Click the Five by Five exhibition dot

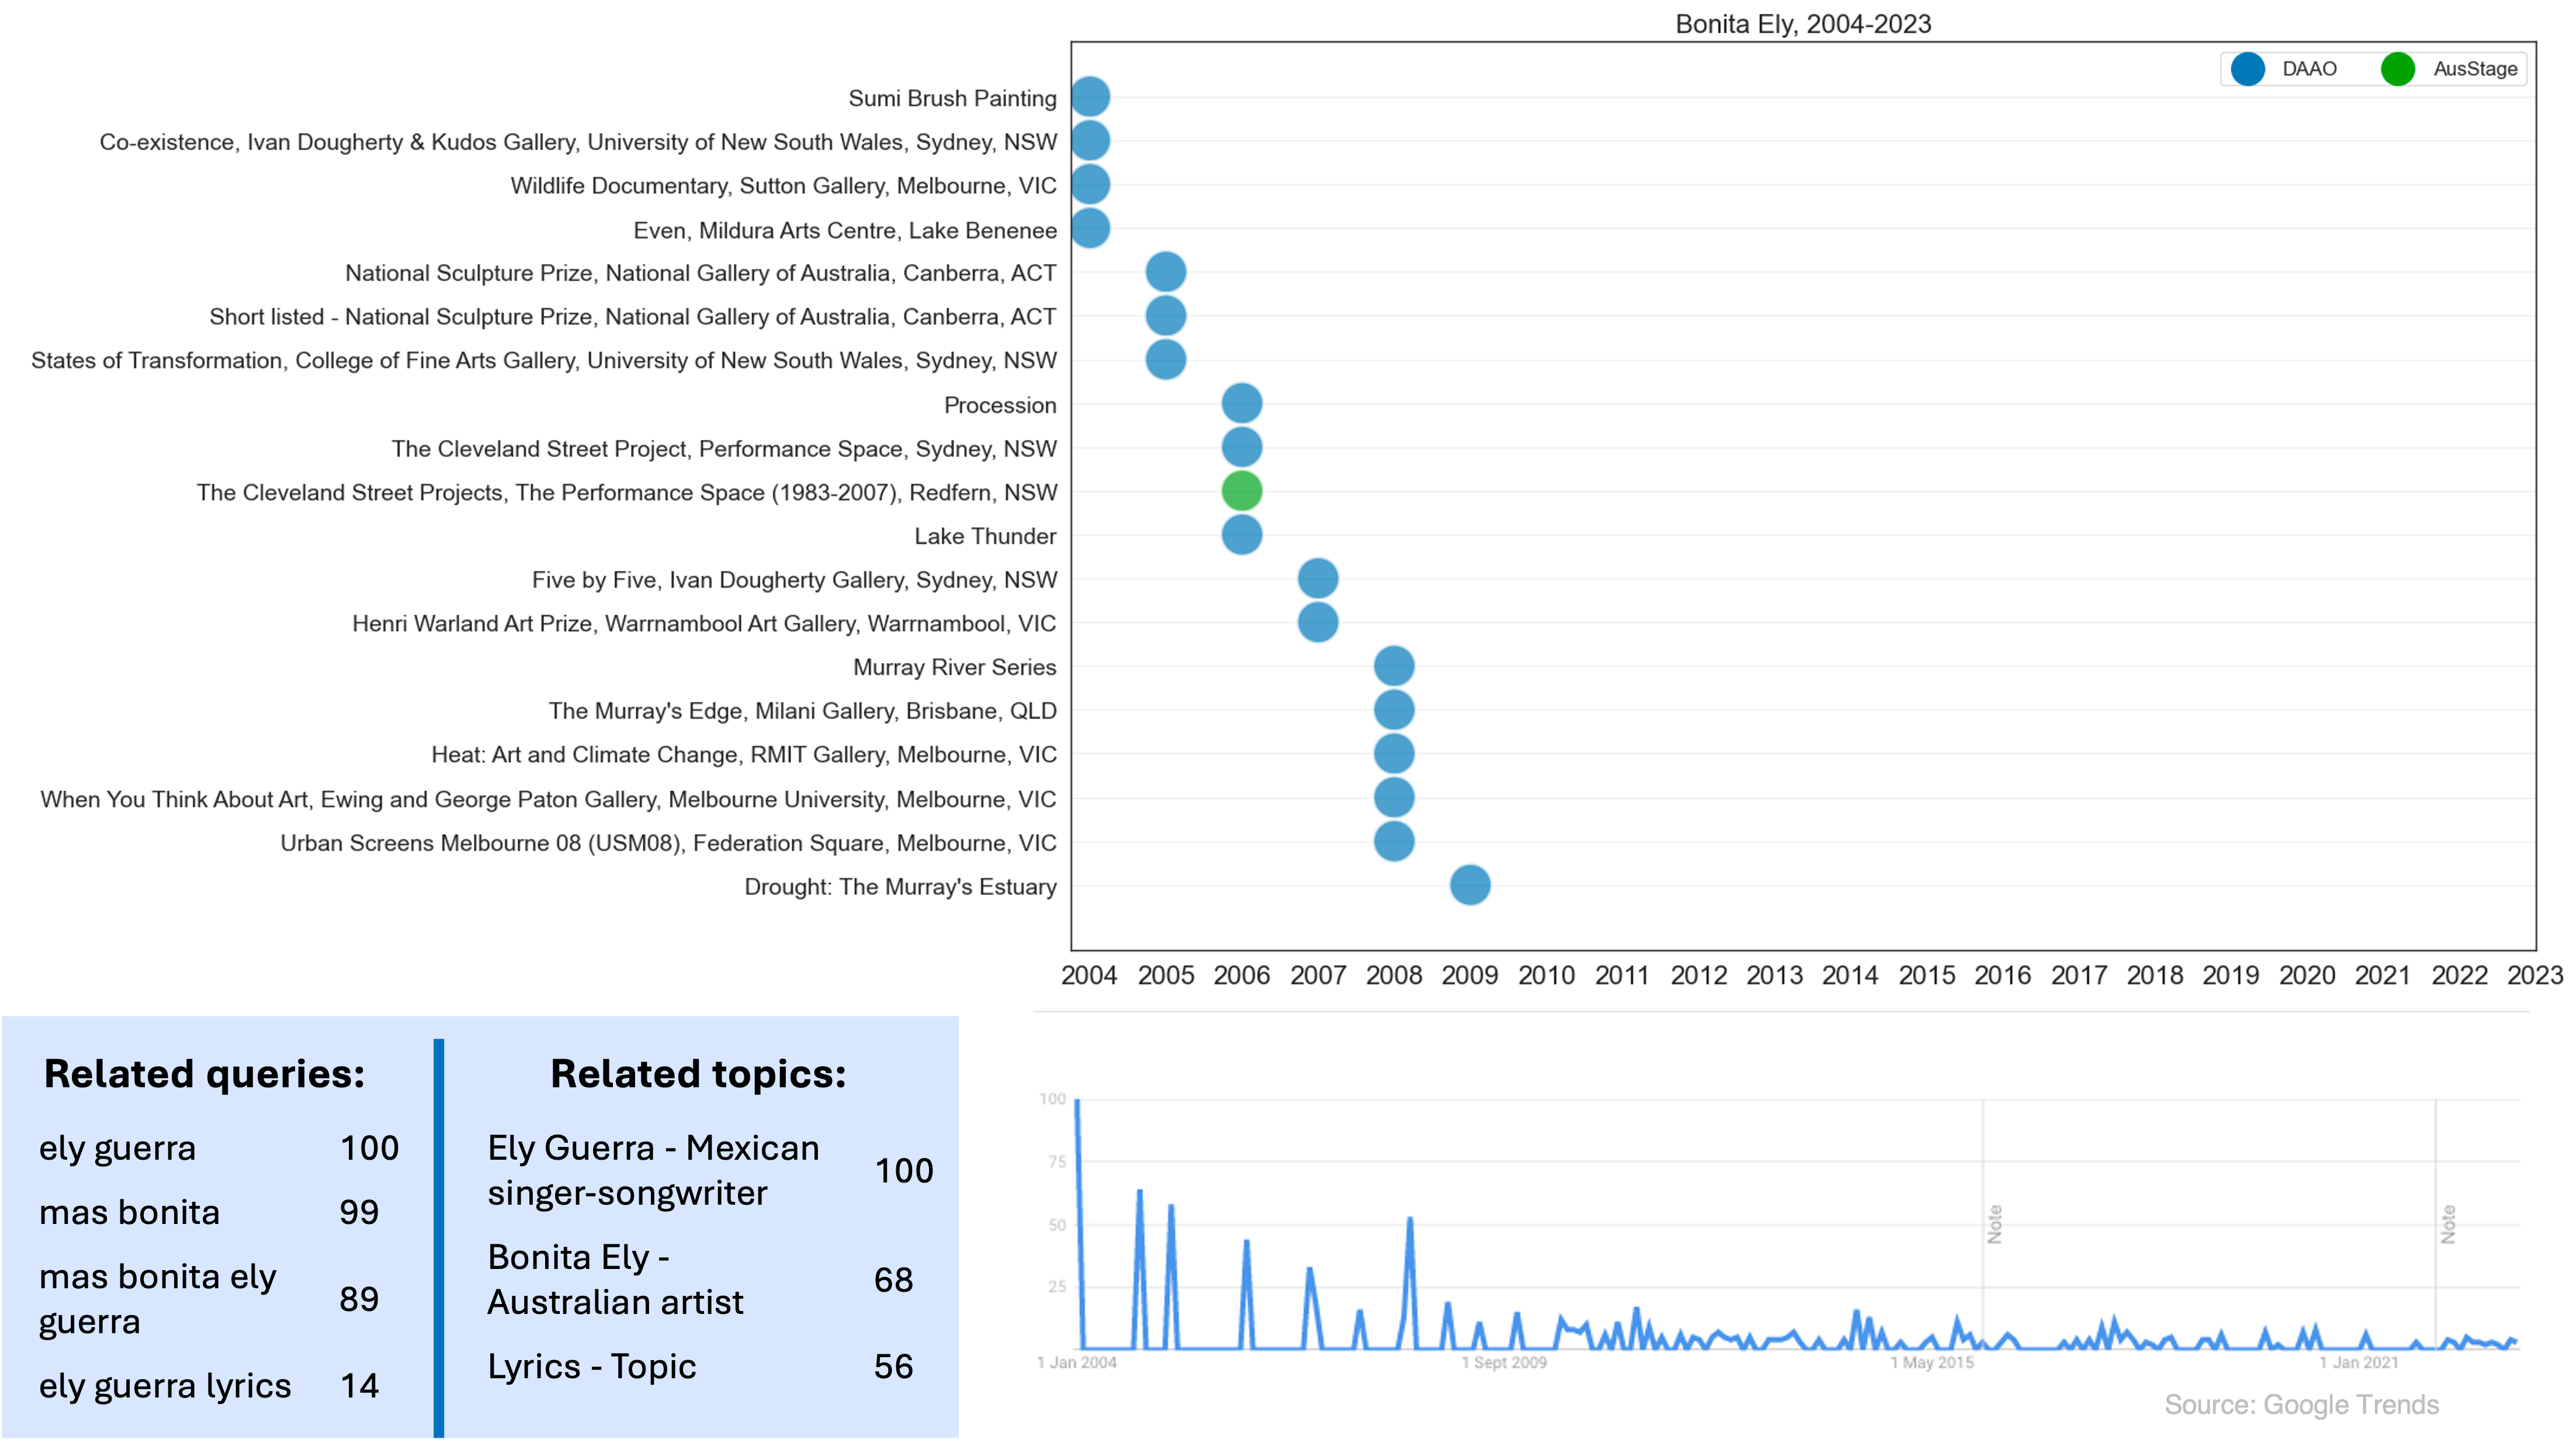1318,578
